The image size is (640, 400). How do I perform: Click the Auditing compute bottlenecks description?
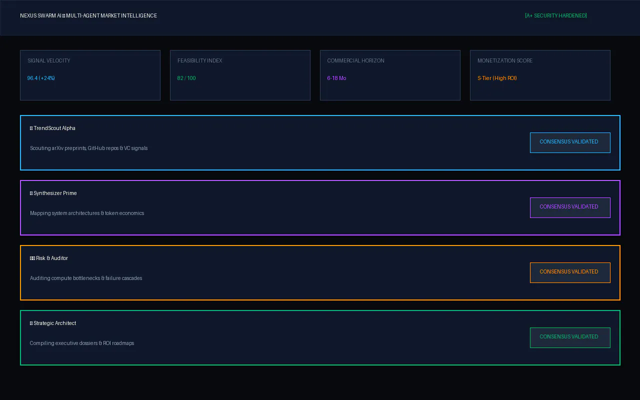[x=86, y=278]
